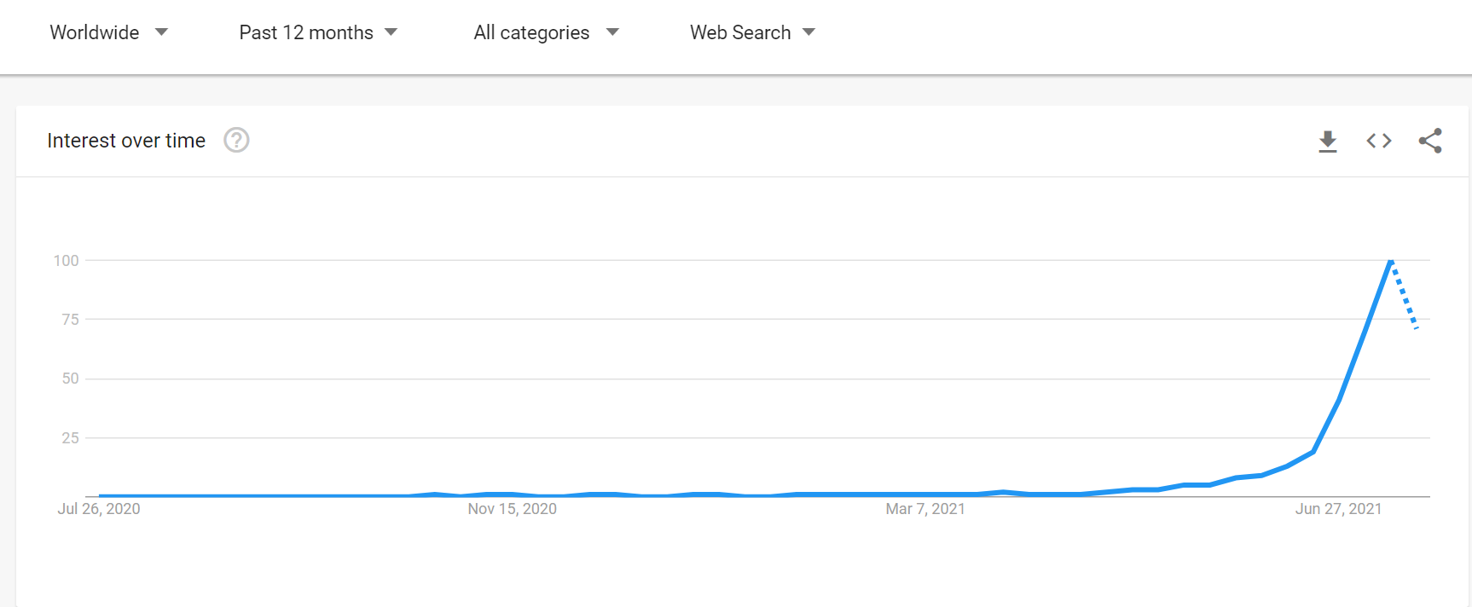1472x607 pixels.
Task: Click the Interest over time heading
Action: [x=126, y=141]
